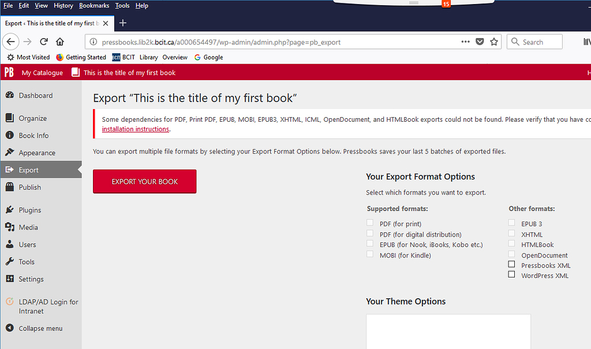The image size is (591, 349).
Task: Bookmark this page using the star icon
Action: tap(494, 42)
